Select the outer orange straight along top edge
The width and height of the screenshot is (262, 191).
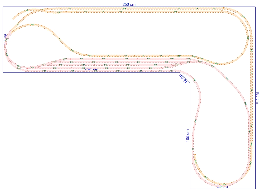[131, 8]
